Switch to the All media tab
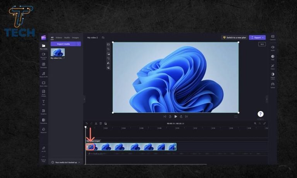 click(x=52, y=37)
